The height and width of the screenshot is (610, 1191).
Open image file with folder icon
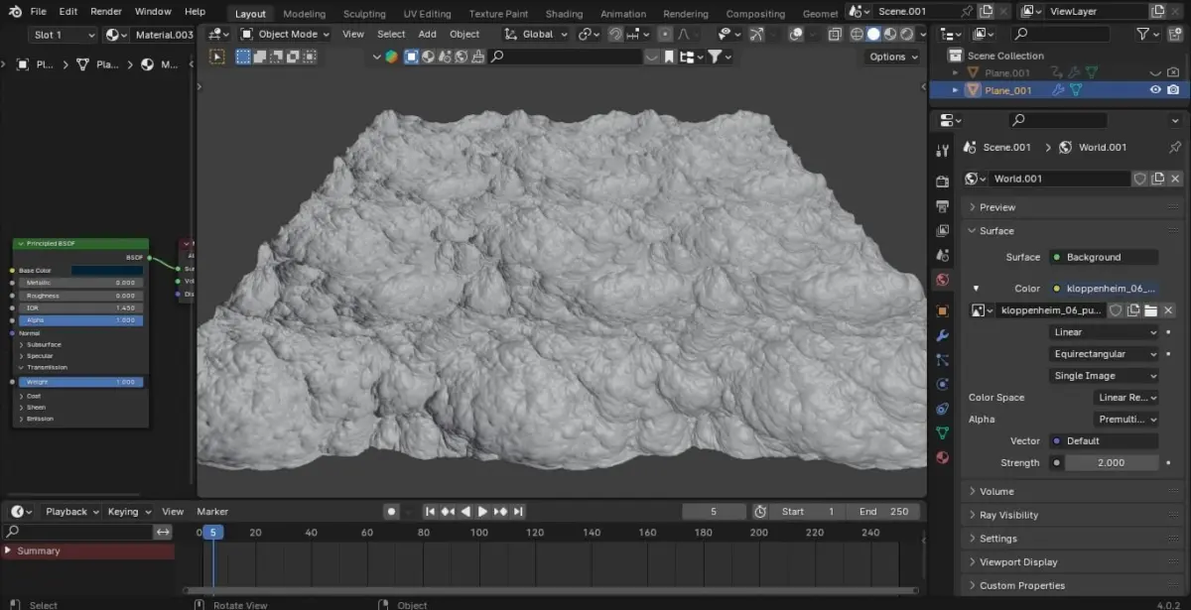point(1150,310)
